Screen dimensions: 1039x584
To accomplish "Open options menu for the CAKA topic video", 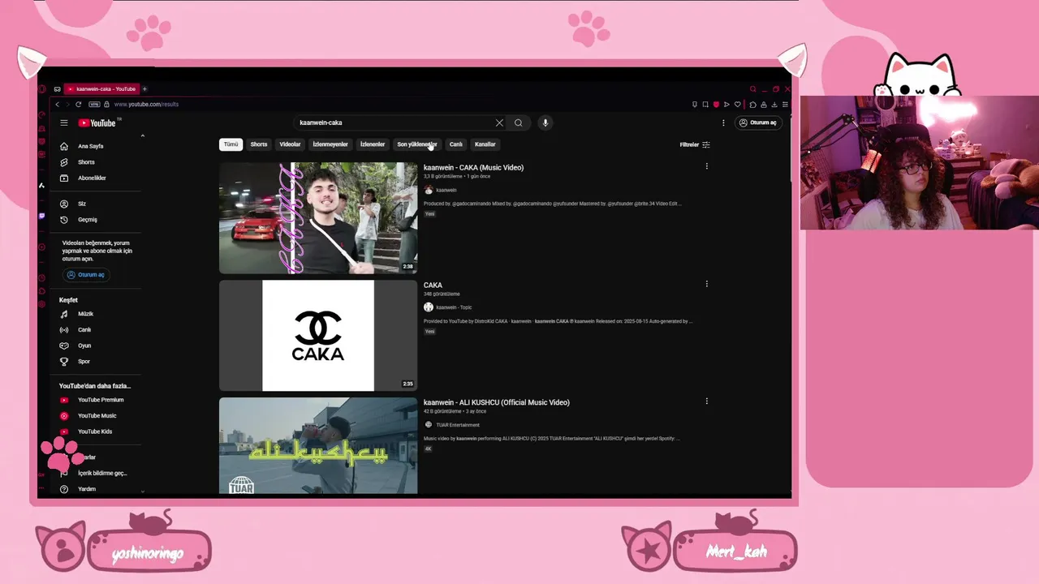I will point(706,284).
